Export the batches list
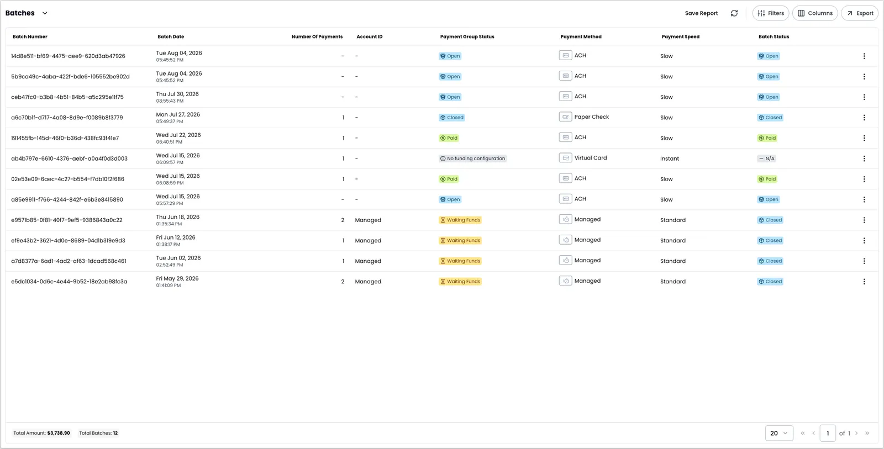884x449 pixels. pos(860,13)
